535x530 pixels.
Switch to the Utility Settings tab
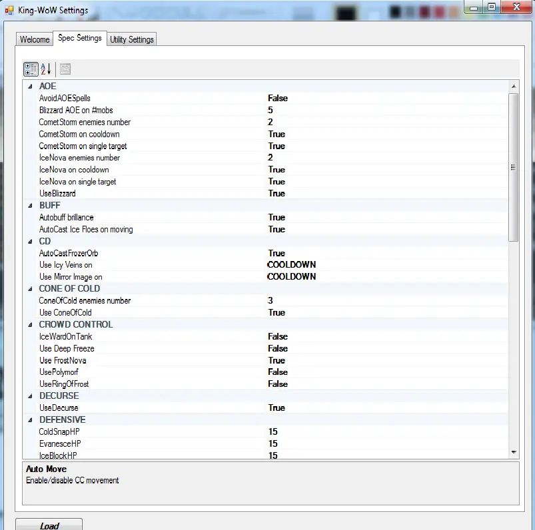point(132,39)
